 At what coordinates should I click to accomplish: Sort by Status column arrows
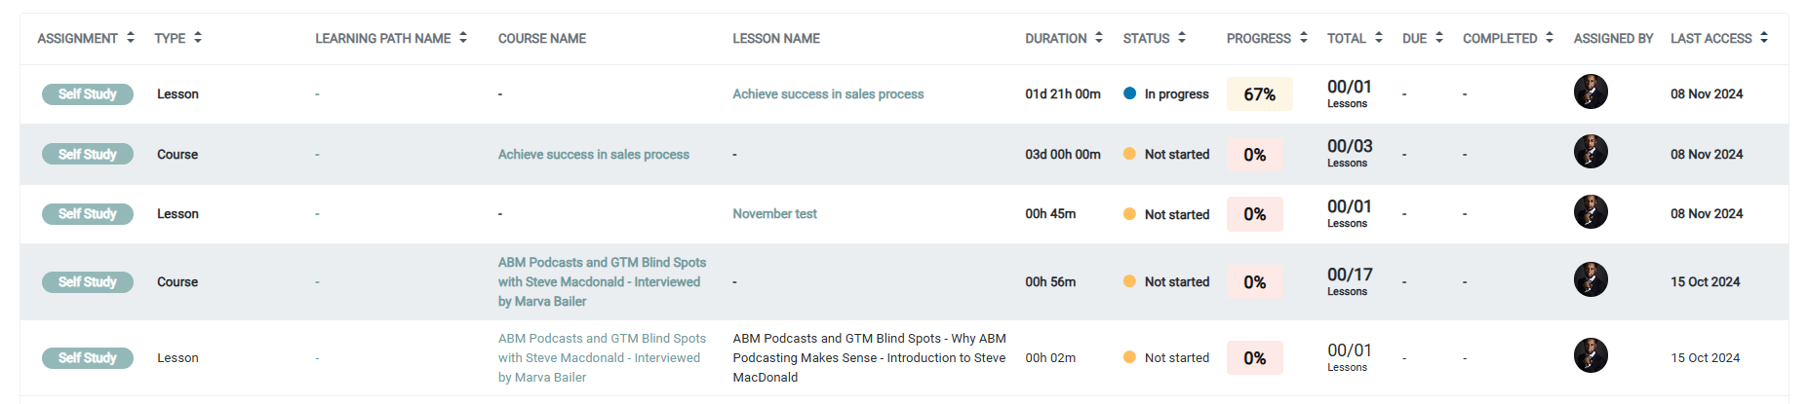pyautogui.click(x=1182, y=38)
